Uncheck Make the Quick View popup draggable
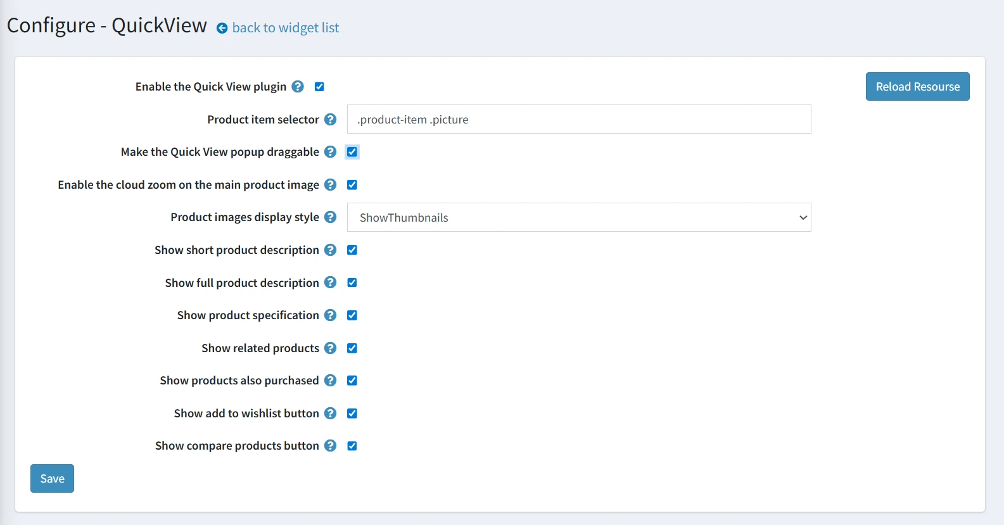This screenshot has height=525, width=1004. pyautogui.click(x=352, y=152)
